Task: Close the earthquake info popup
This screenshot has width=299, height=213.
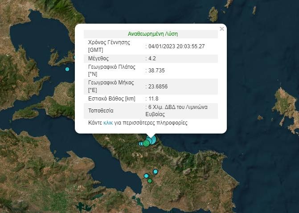Action: click(x=222, y=29)
